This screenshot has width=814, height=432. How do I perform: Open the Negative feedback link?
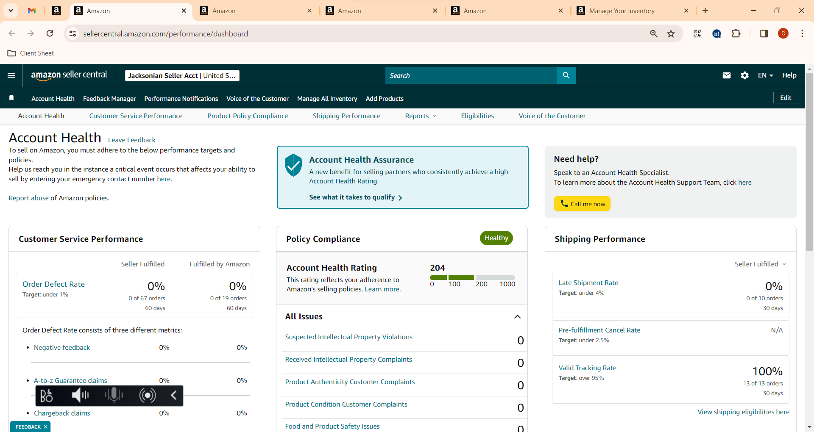(x=62, y=348)
